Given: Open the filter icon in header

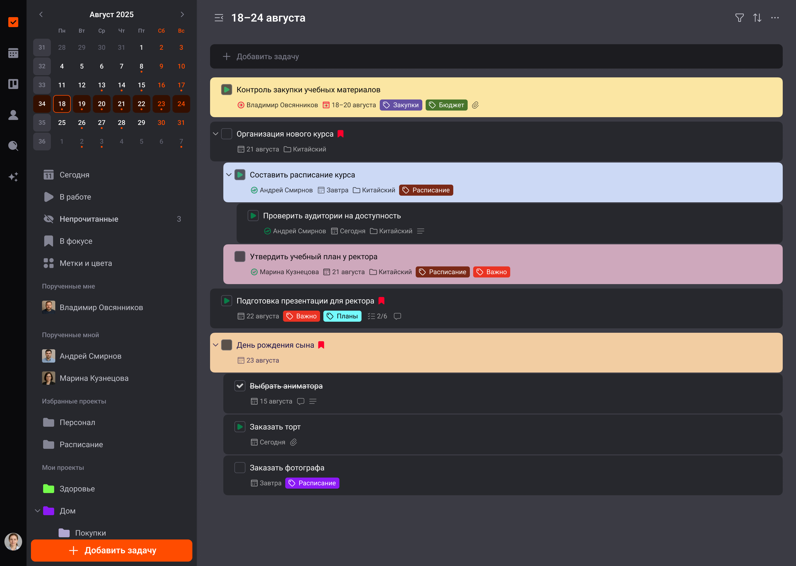Looking at the screenshot, I should (x=739, y=18).
